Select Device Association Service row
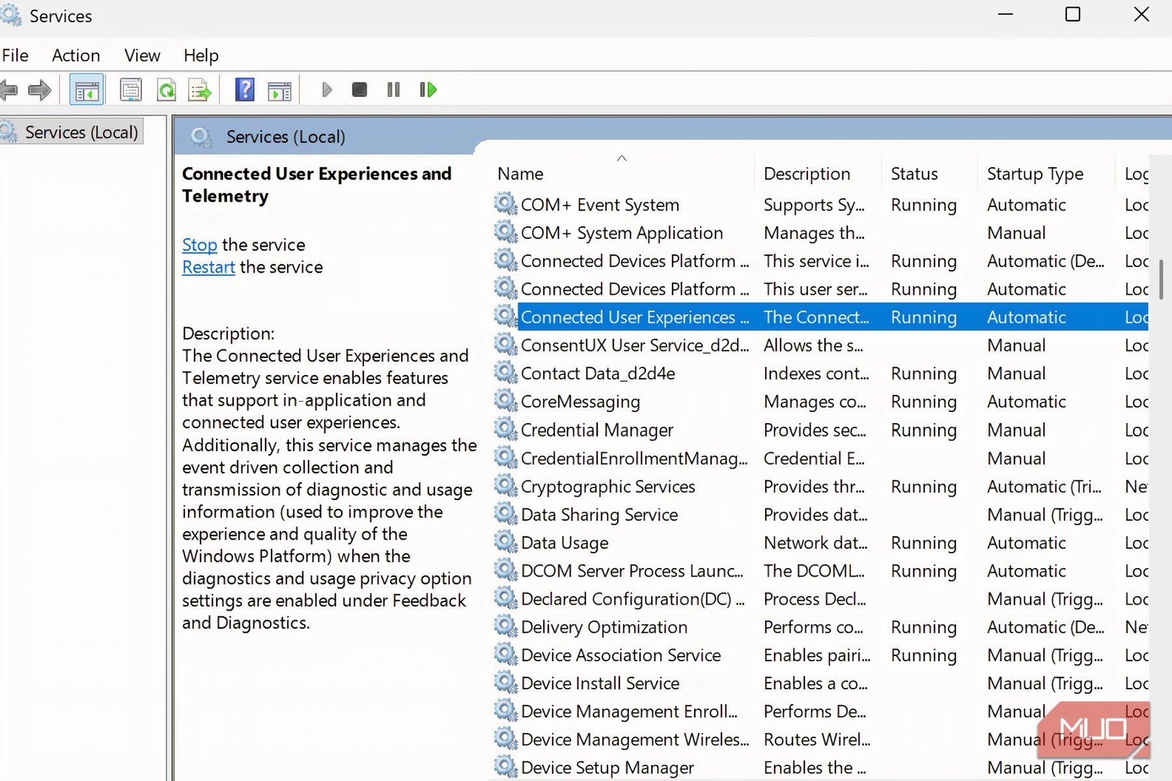This screenshot has width=1172, height=781. tap(820, 655)
